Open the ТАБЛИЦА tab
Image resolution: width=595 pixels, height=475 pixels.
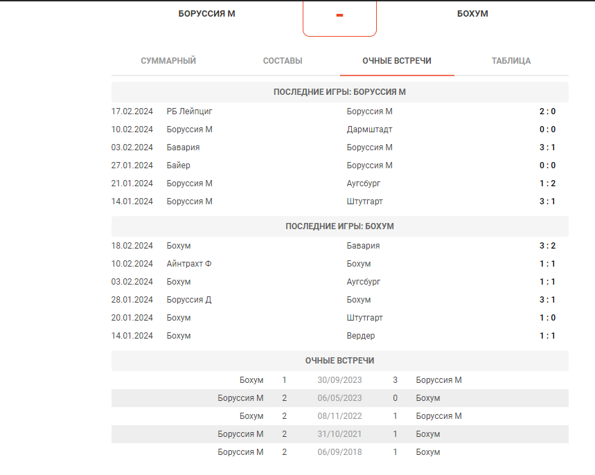click(x=511, y=61)
